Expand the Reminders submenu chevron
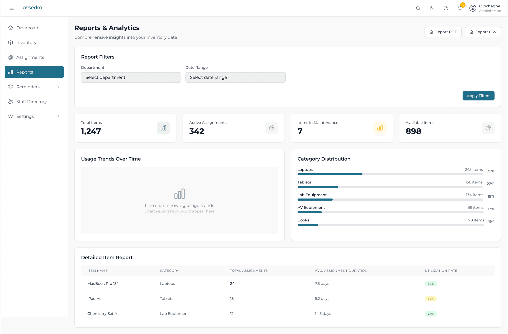The image size is (508, 334). pyautogui.click(x=58, y=87)
